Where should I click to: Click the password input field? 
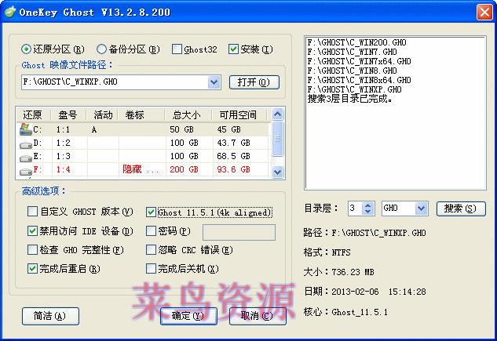click(x=239, y=233)
